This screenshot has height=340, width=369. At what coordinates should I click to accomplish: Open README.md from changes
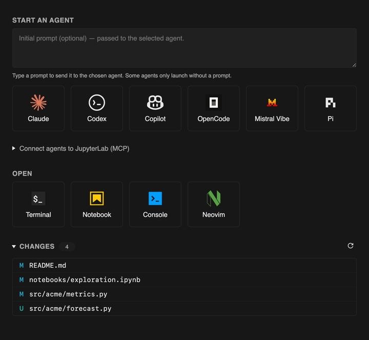184,265
